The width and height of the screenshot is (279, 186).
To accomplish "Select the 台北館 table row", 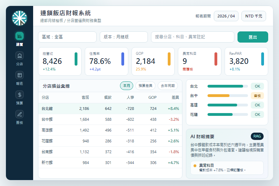I will click(110, 109).
